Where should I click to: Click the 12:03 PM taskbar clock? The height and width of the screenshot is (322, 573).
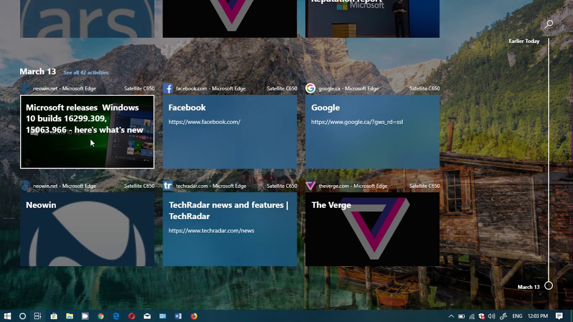pos(538,316)
